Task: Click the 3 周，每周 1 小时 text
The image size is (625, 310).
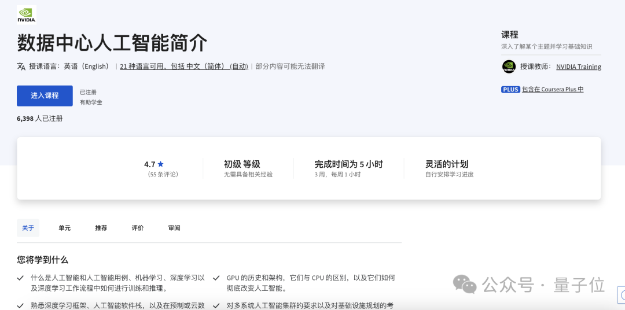Action: click(337, 174)
